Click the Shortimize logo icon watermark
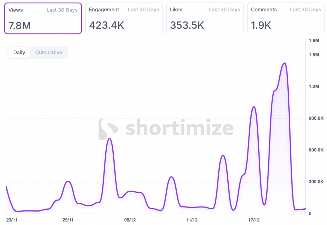The image size is (327, 225). click(x=108, y=129)
